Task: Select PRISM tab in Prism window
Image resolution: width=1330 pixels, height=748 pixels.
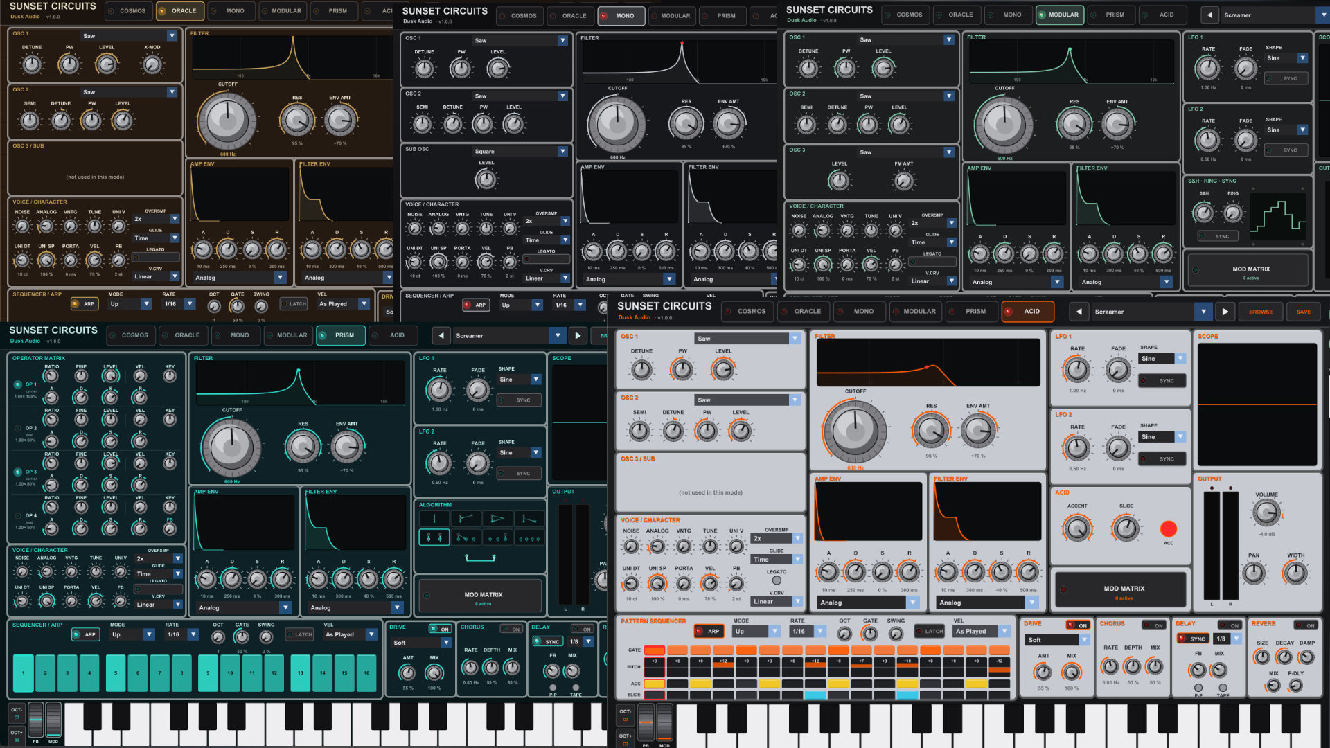Action: coord(341,335)
